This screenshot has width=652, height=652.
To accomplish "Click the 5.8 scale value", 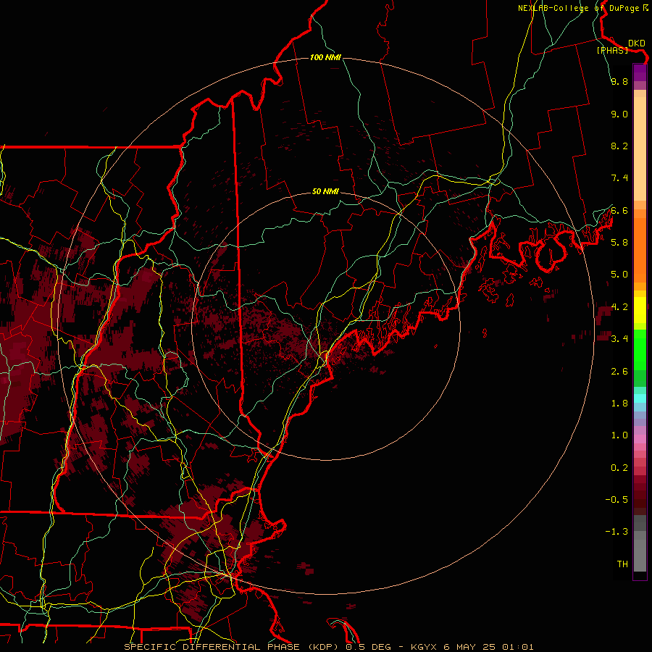I will (x=619, y=243).
